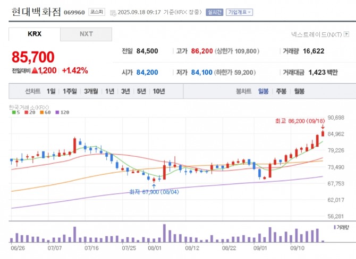The image size is (356, 259).
Task: Click the 시가 value 84,200
Action: (x=147, y=72)
